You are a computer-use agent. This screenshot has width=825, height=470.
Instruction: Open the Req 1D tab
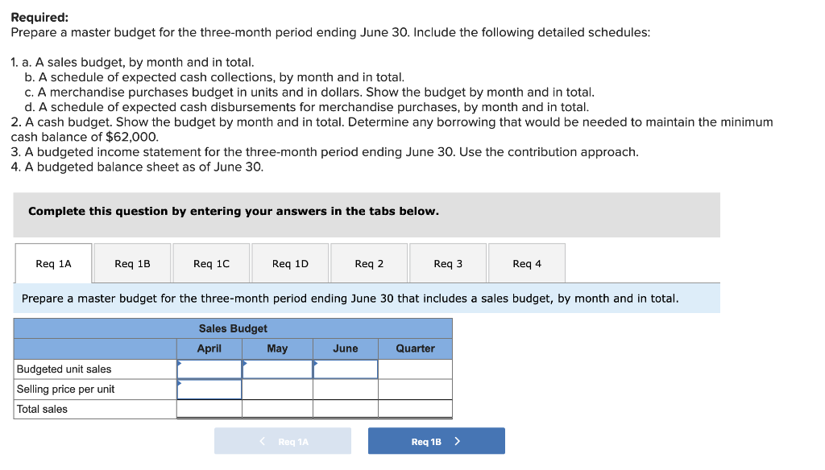pyautogui.click(x=290, y=263)
